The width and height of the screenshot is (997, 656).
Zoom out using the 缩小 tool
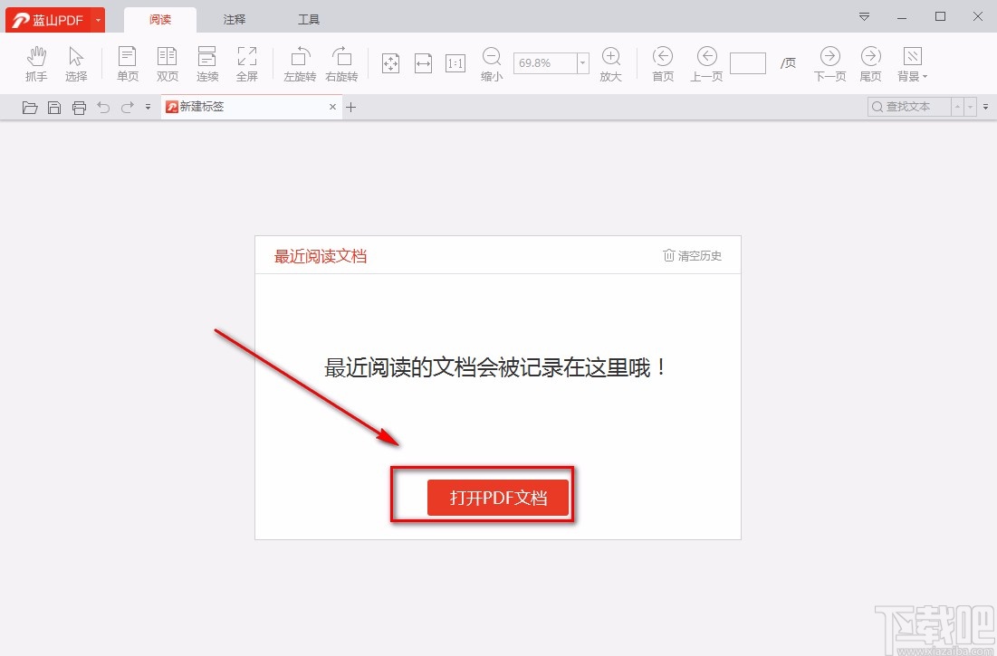(491, 62)
